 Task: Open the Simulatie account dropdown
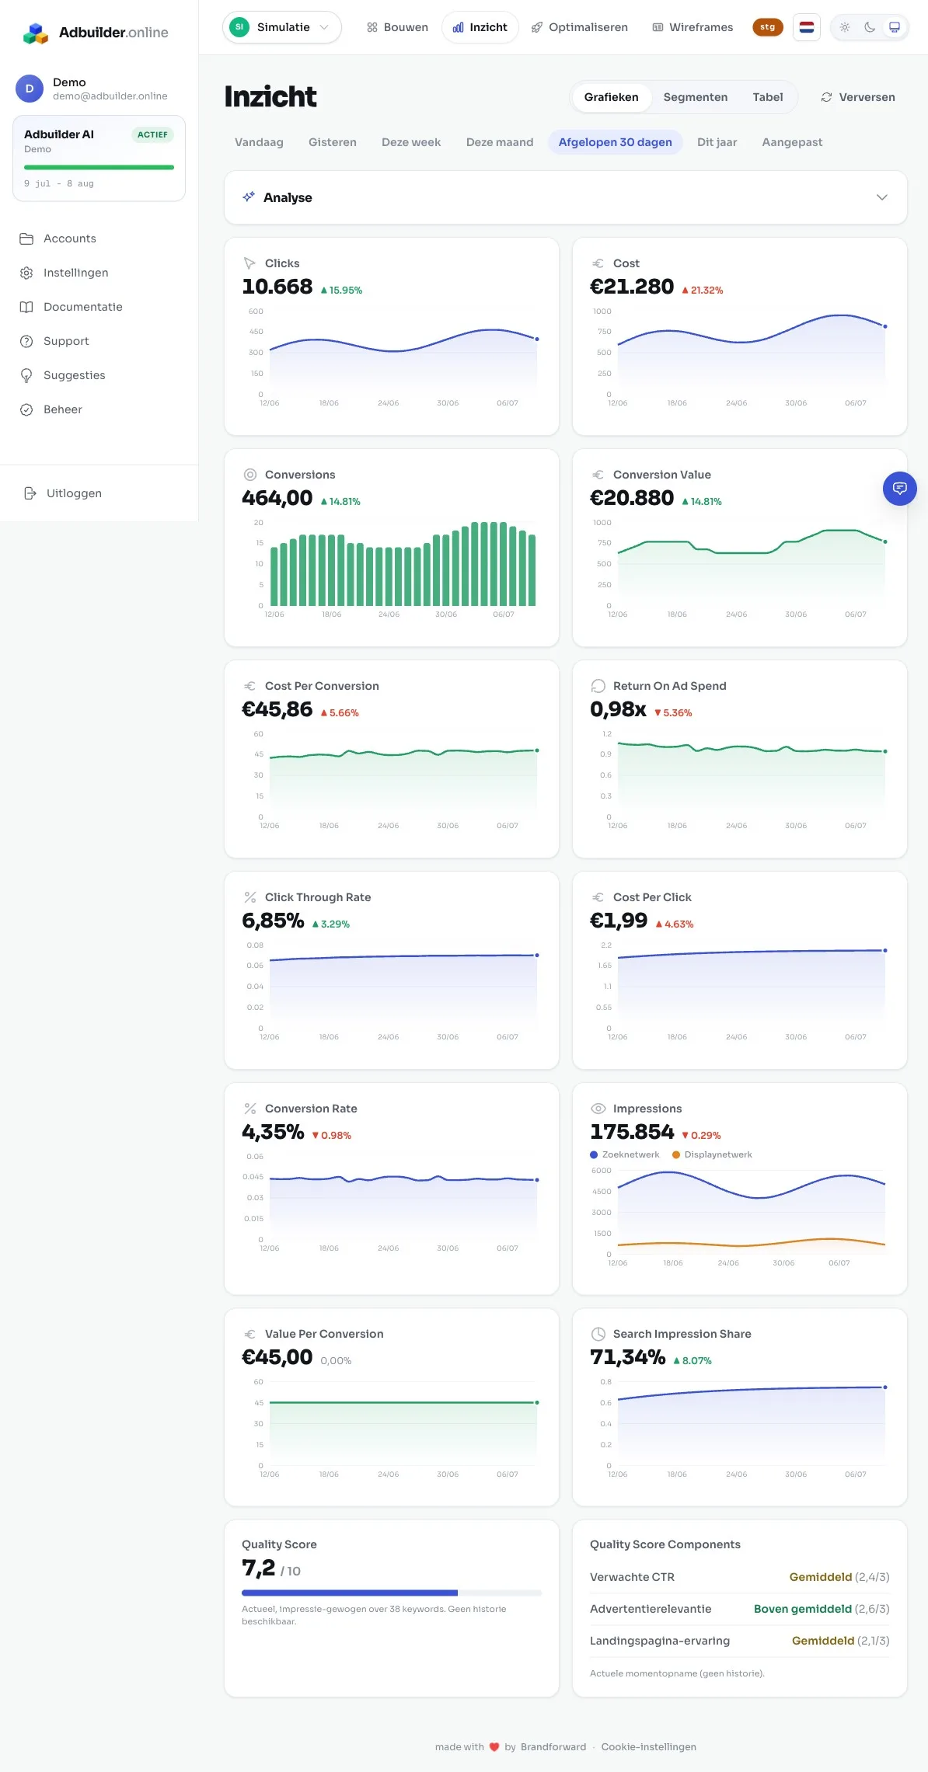(x=282, y=27)
